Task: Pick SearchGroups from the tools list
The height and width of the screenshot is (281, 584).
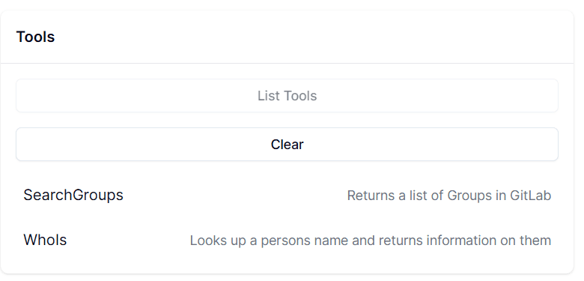Action: click(287, 196)
